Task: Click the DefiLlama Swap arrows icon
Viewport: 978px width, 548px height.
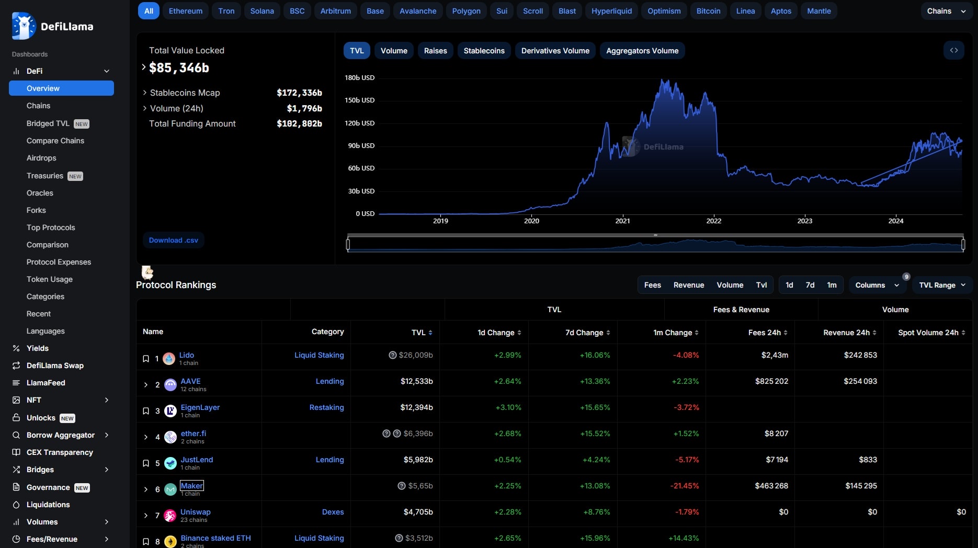Action: [x=16, y=366]
